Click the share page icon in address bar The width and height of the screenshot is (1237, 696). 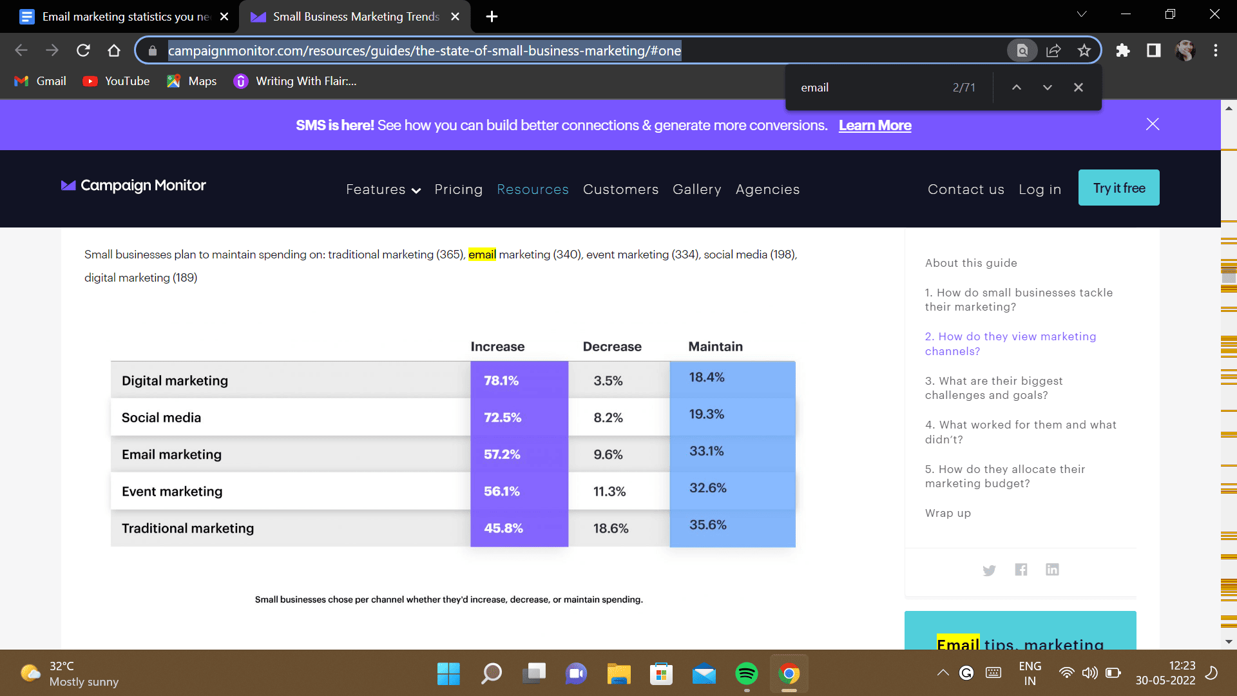tap(1053, 50)
